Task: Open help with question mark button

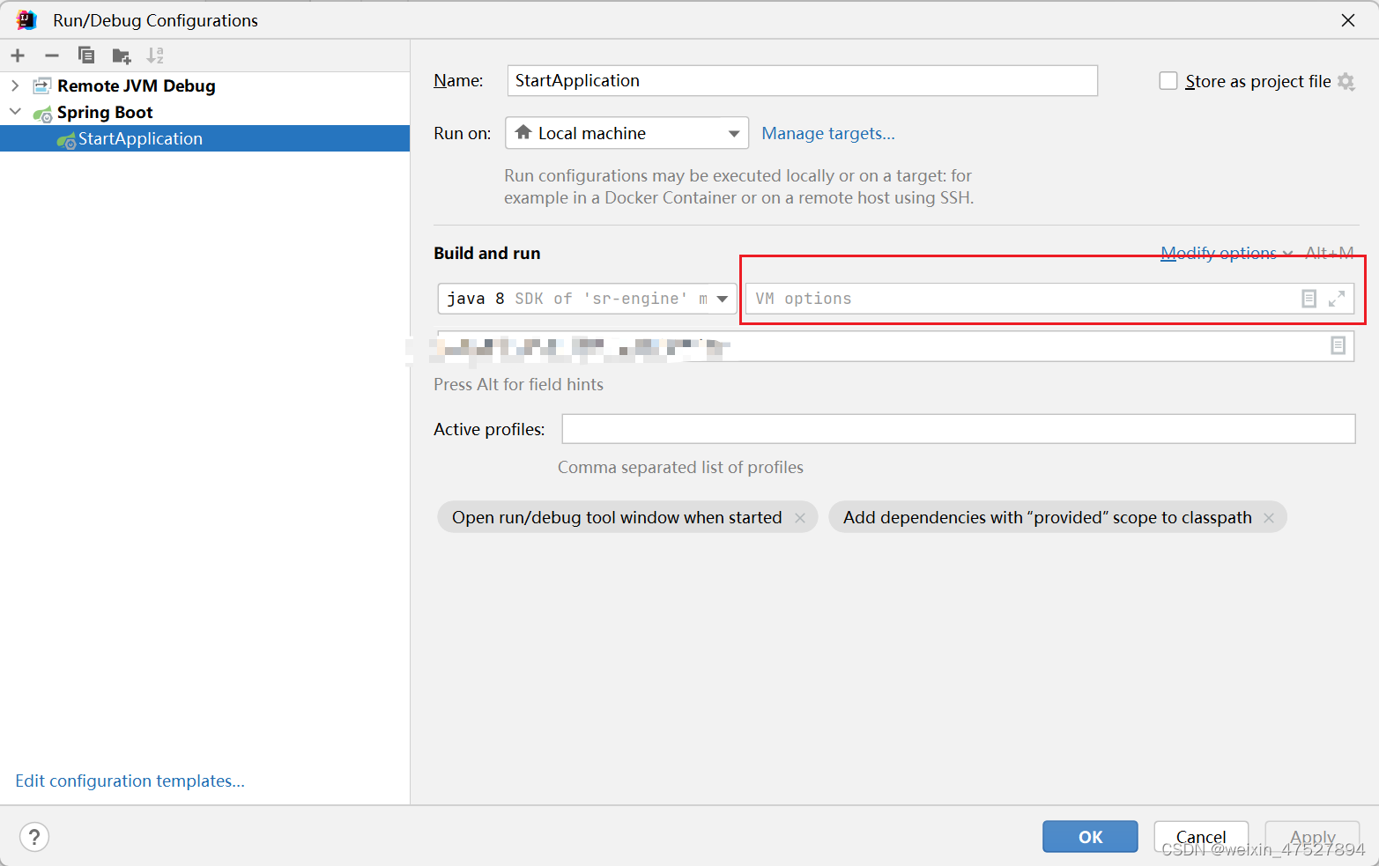Action: click(x=34, y=837)
